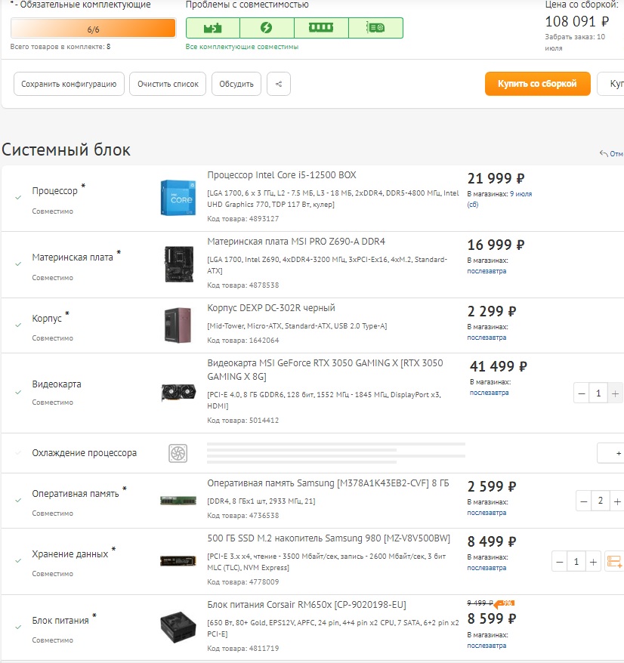Decrease the Samsung 980 SSD quantity
Image resolution: width=624 pixels, height=663 pixels.
(560, 562)
